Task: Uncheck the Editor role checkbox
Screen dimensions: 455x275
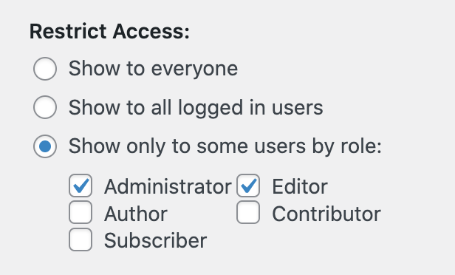Action: coord(248,186)
